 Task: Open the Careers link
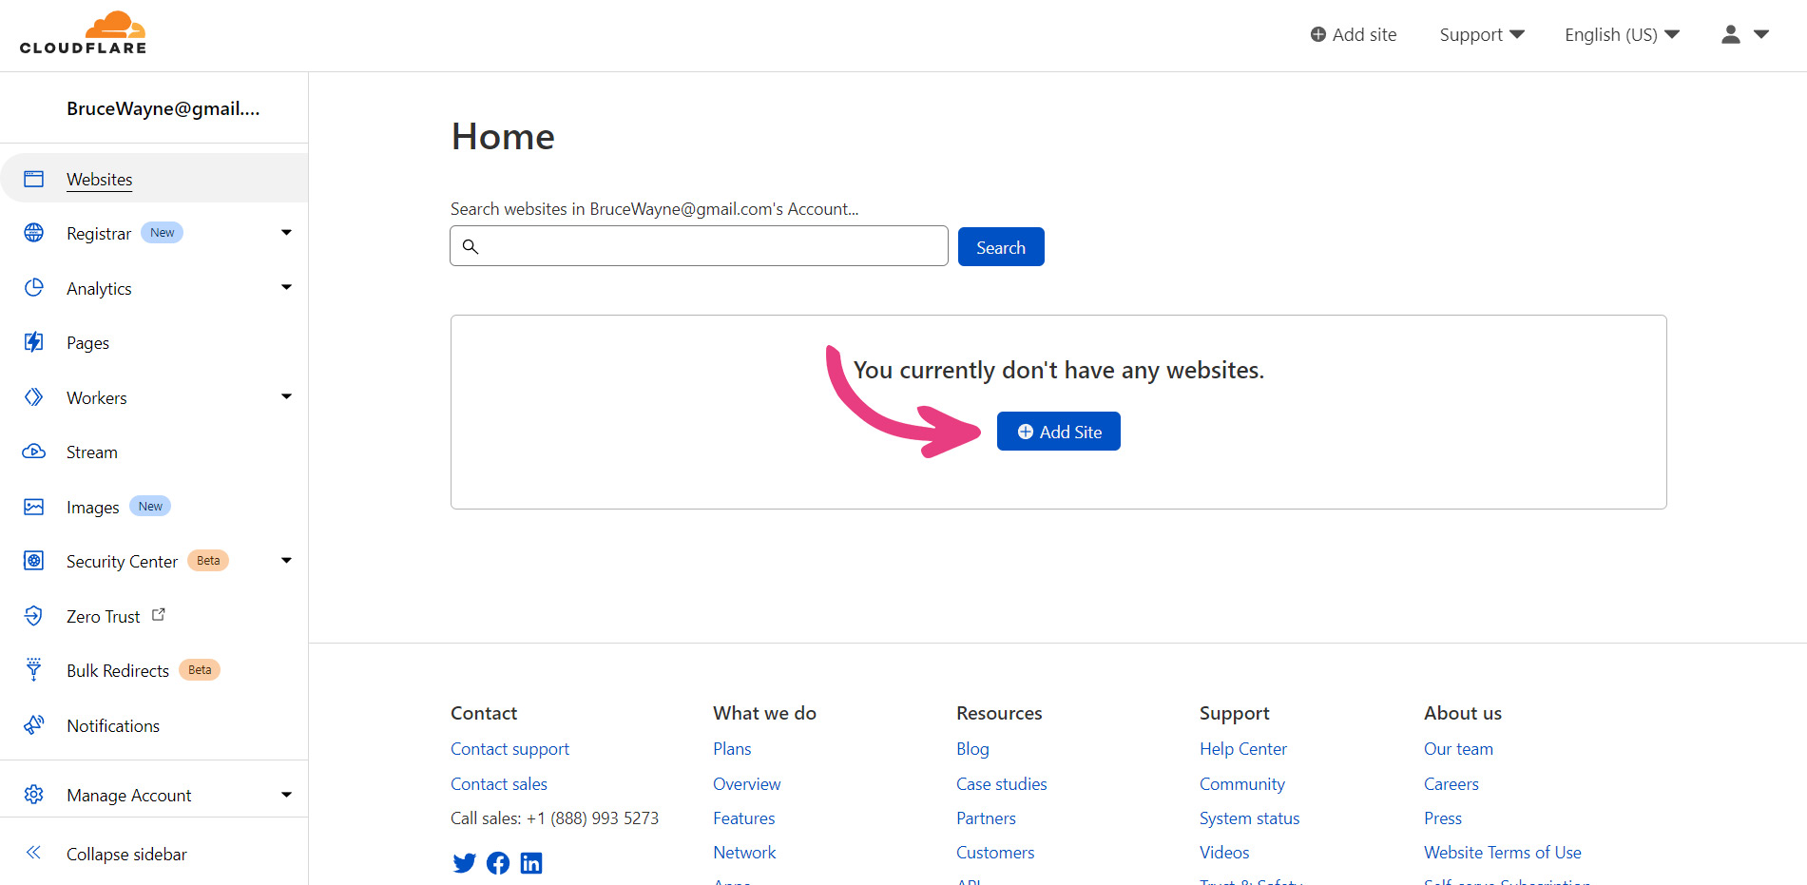click(1451, 784)
